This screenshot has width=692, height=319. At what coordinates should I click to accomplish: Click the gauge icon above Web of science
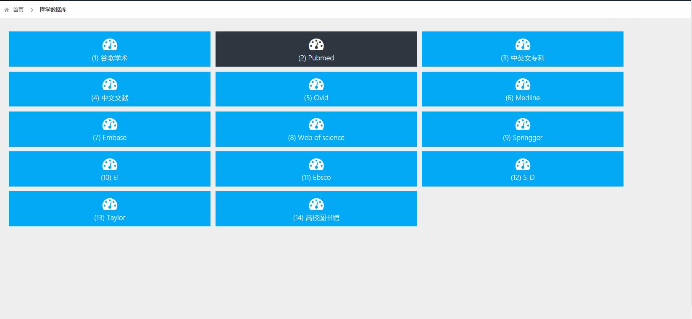316,124
